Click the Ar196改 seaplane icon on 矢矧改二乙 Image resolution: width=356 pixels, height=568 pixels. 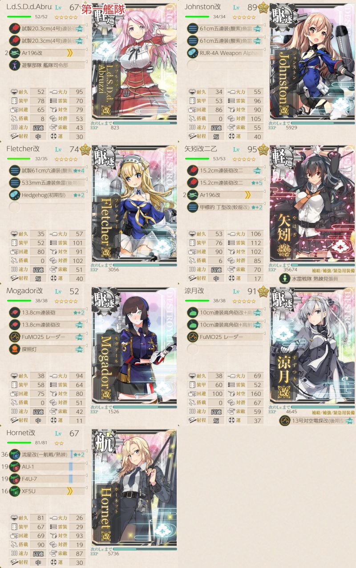click(192, 194)
